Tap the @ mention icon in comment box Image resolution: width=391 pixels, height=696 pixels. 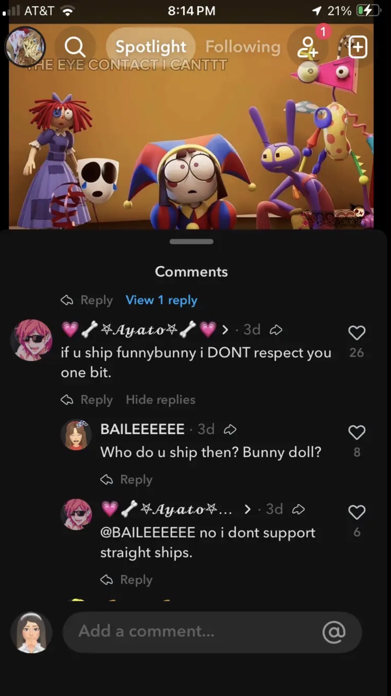(334, 632)
